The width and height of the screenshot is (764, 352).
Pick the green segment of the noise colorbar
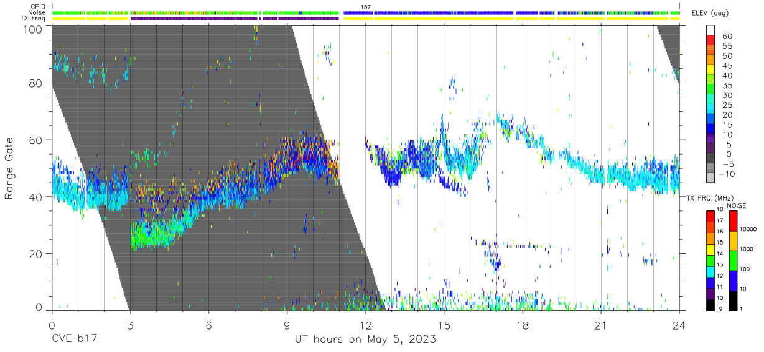point(733,260)
